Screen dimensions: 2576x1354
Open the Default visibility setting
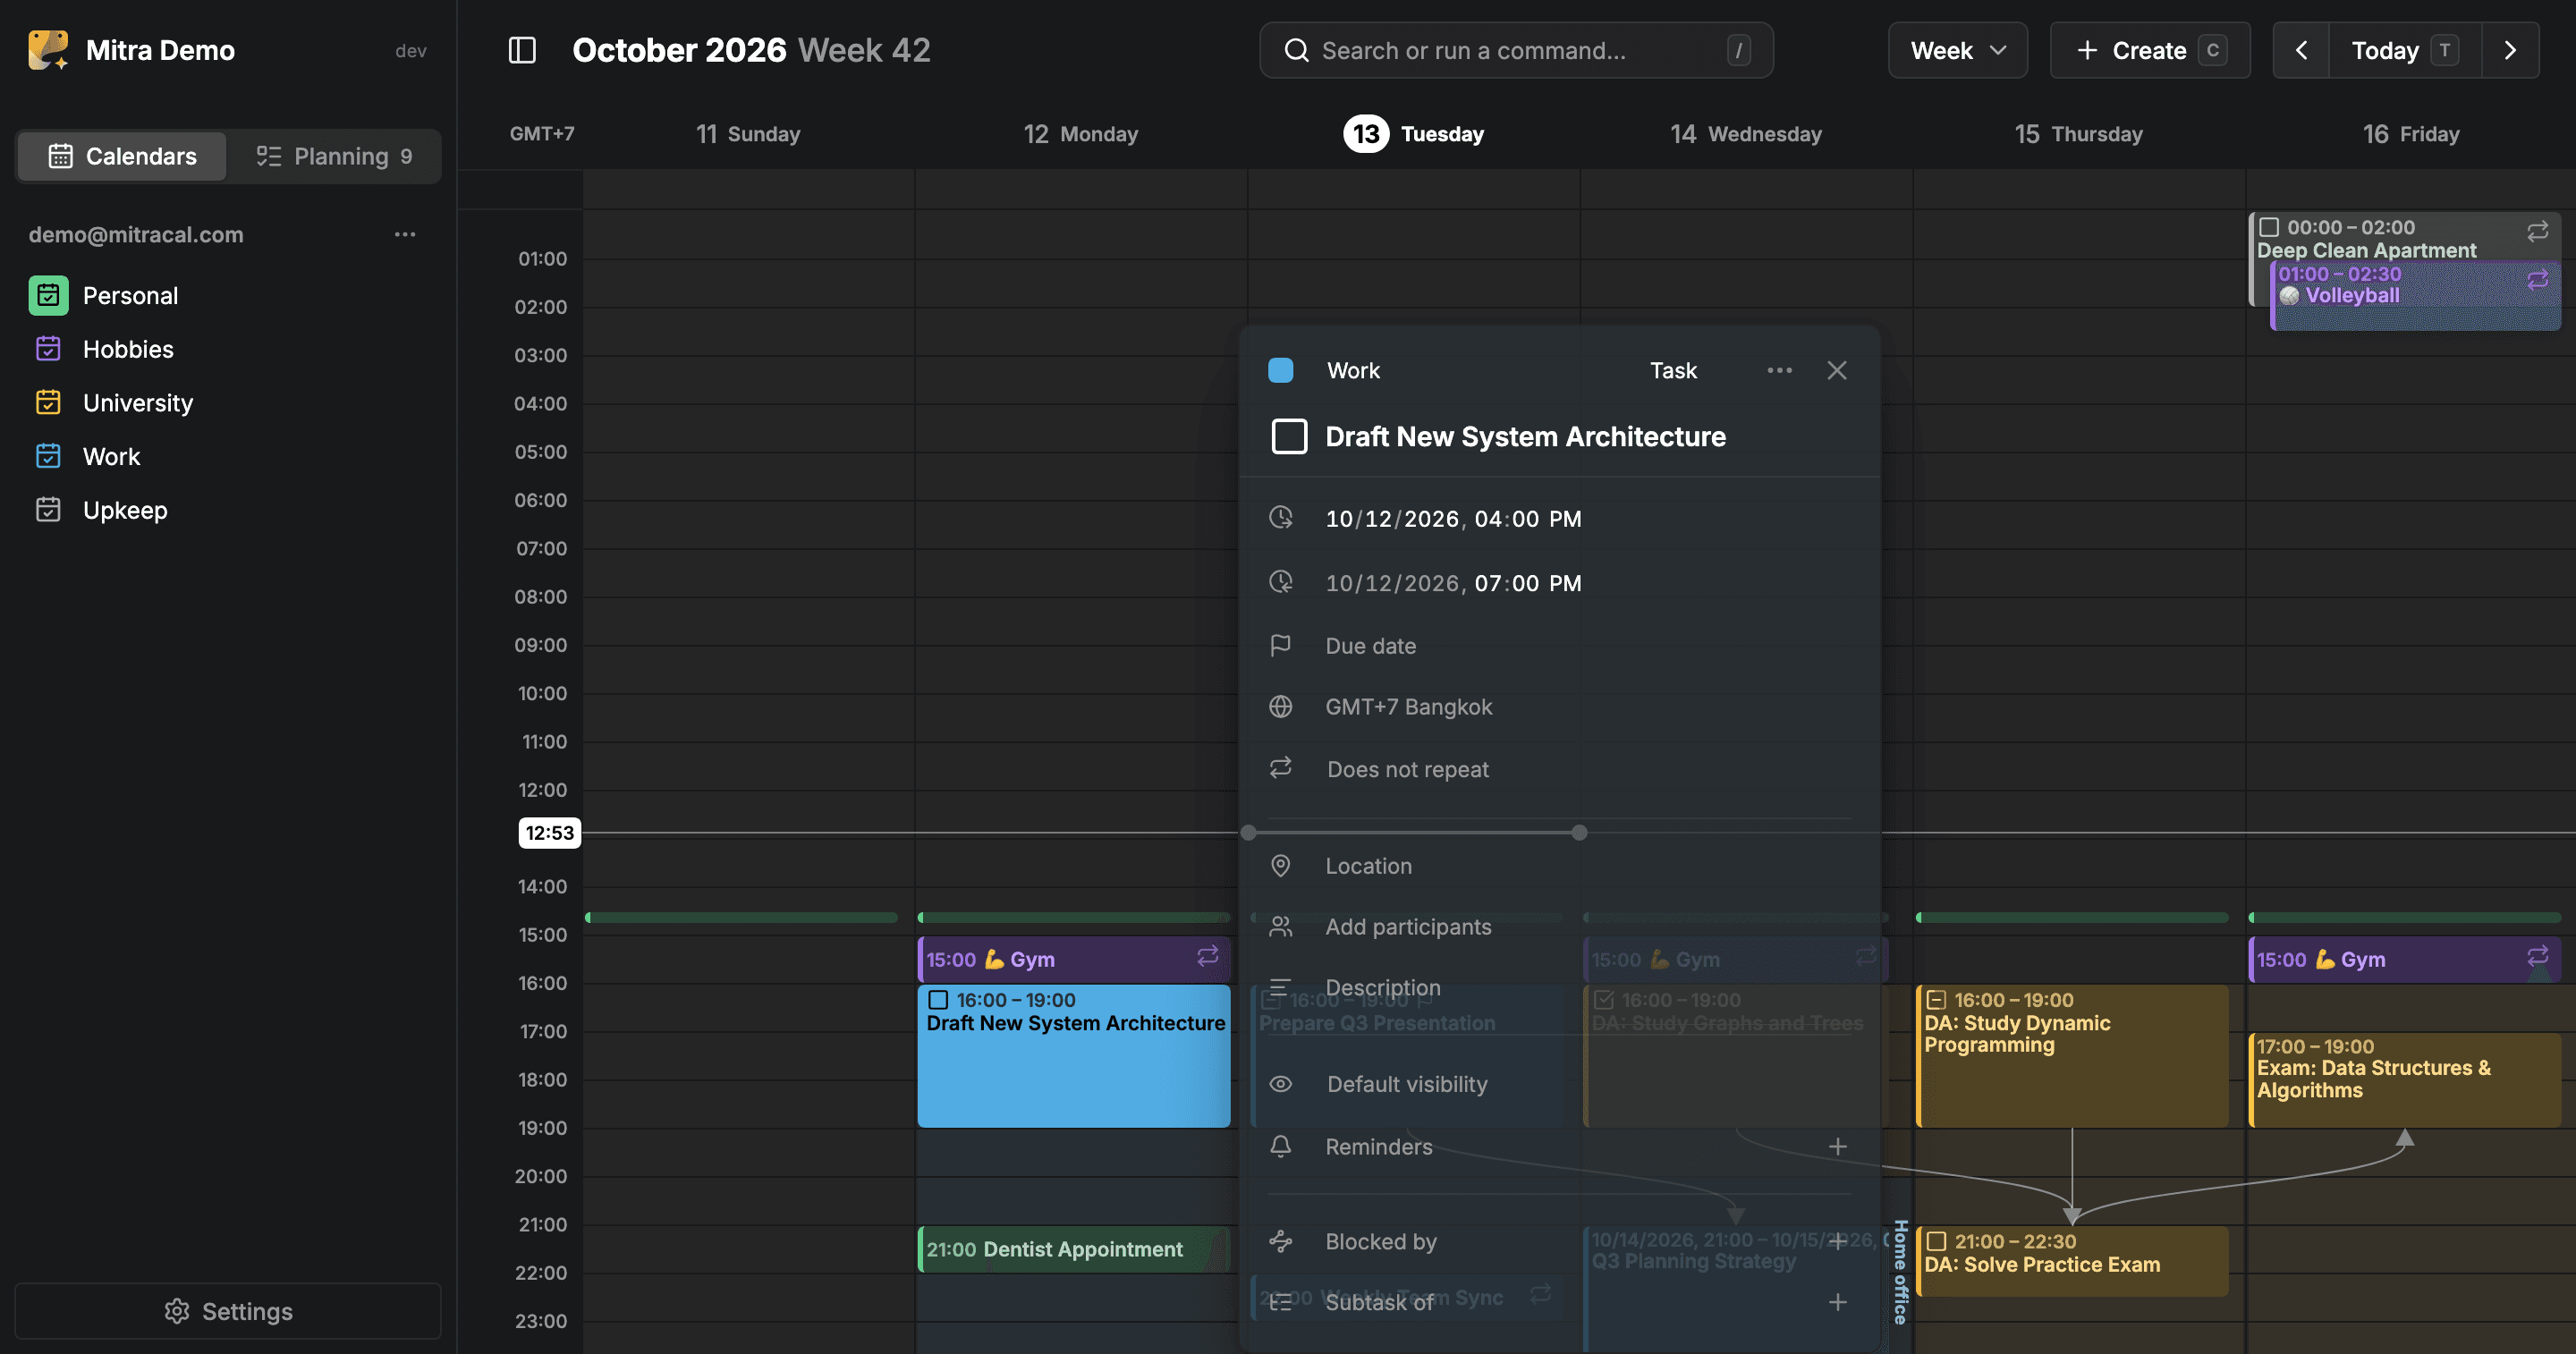tap(1406, 1084)
